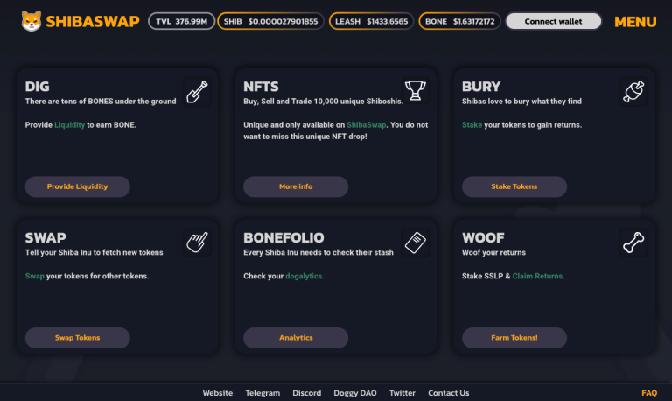
Task: Click the BONEFOLIO card heading
Action: coord(283,237)
